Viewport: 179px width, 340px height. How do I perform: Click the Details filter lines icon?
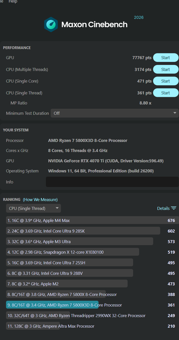point(174,208)
